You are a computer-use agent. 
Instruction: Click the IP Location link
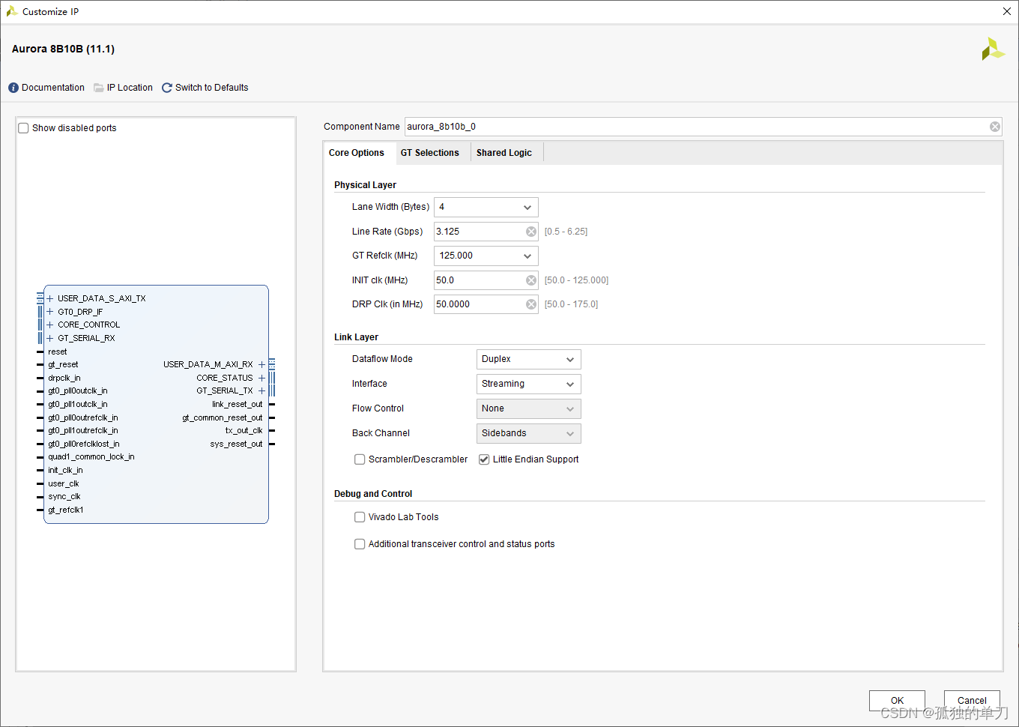[130, 88]
